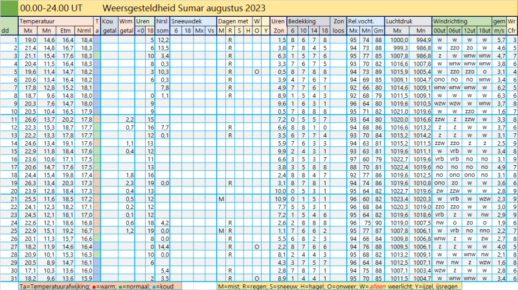518x290 pixels.
Task: Click the green Ta color cell on day 3
Action: pyautogui.click(x=96, y=56)
